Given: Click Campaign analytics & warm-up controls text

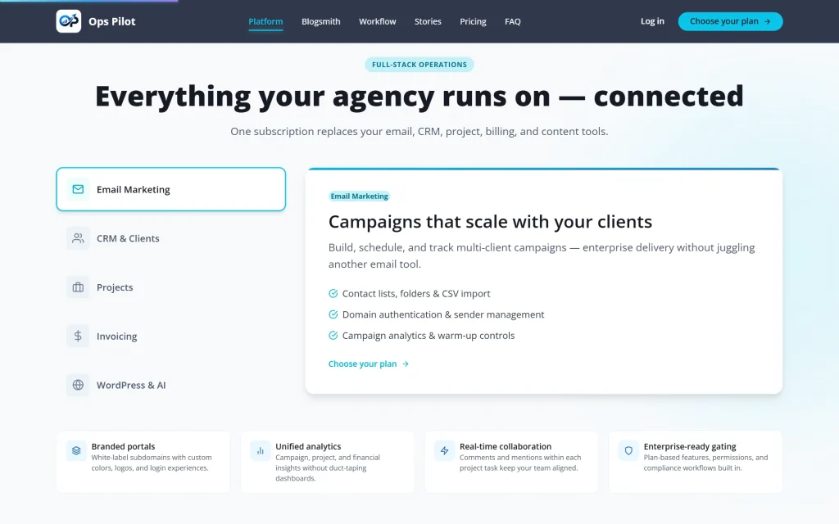Looking at the screenshot, I should pyautogui.click(x=429, y=335).
